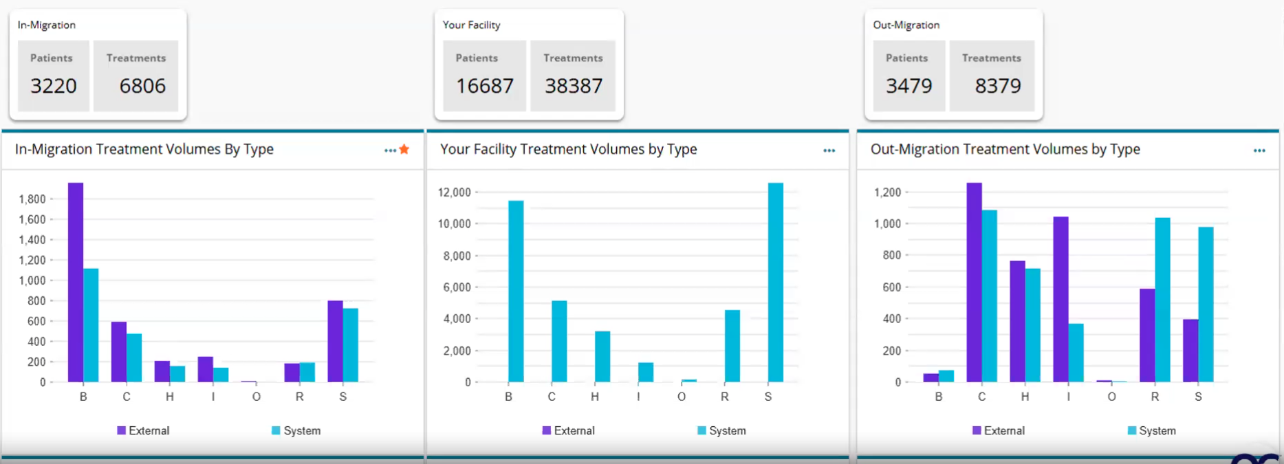
Task: Click the orange favorite star icon
Action: tap(404, 150)
